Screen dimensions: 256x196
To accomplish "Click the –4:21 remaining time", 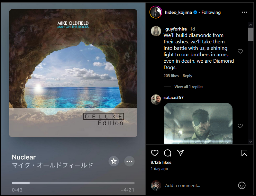I will (x=127, y=190).
